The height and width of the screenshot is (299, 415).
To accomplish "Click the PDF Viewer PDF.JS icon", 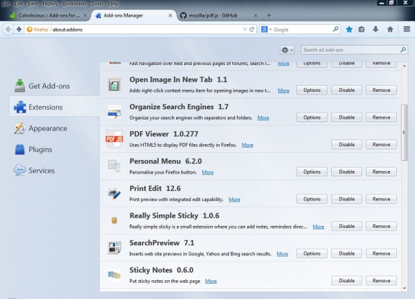I will [x=114, y=139].
